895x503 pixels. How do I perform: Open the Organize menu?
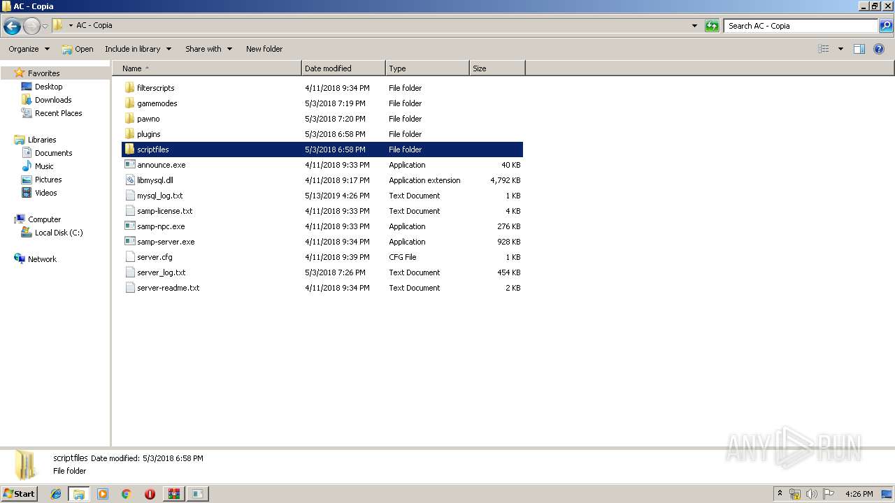tap(29, 49)
